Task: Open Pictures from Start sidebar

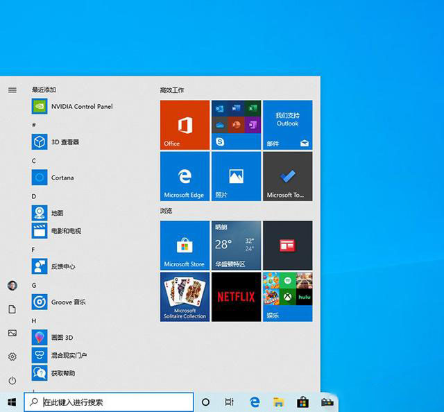Action: pyautogui.click(x=12, y=333)
